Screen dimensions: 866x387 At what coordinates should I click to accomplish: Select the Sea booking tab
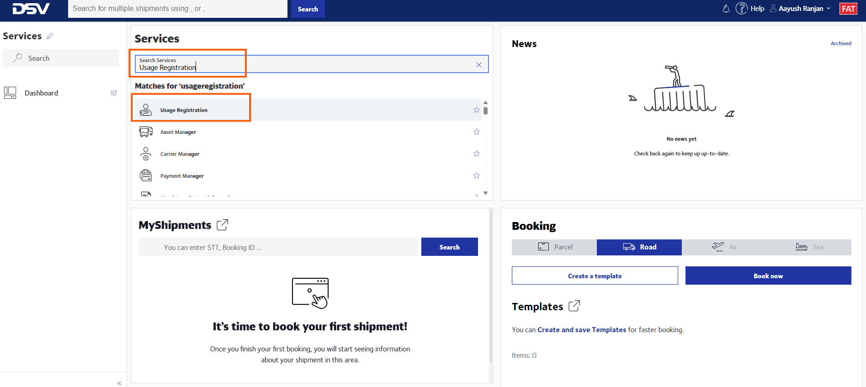click(x=809, y=247)
